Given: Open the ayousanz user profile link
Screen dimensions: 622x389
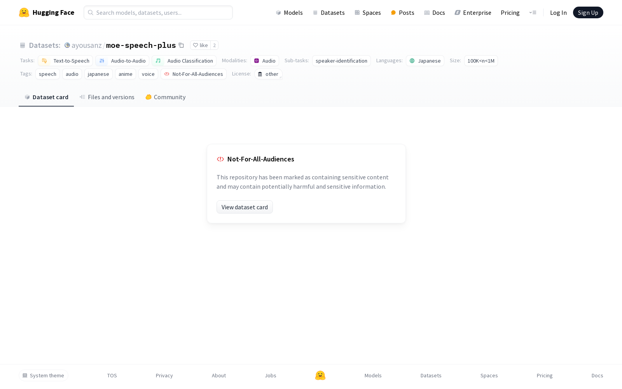Looking at the screenshot, I should coord(86,45).
